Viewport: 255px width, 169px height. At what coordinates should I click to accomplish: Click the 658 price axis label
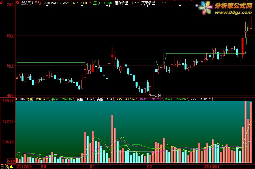pos(10,35)
